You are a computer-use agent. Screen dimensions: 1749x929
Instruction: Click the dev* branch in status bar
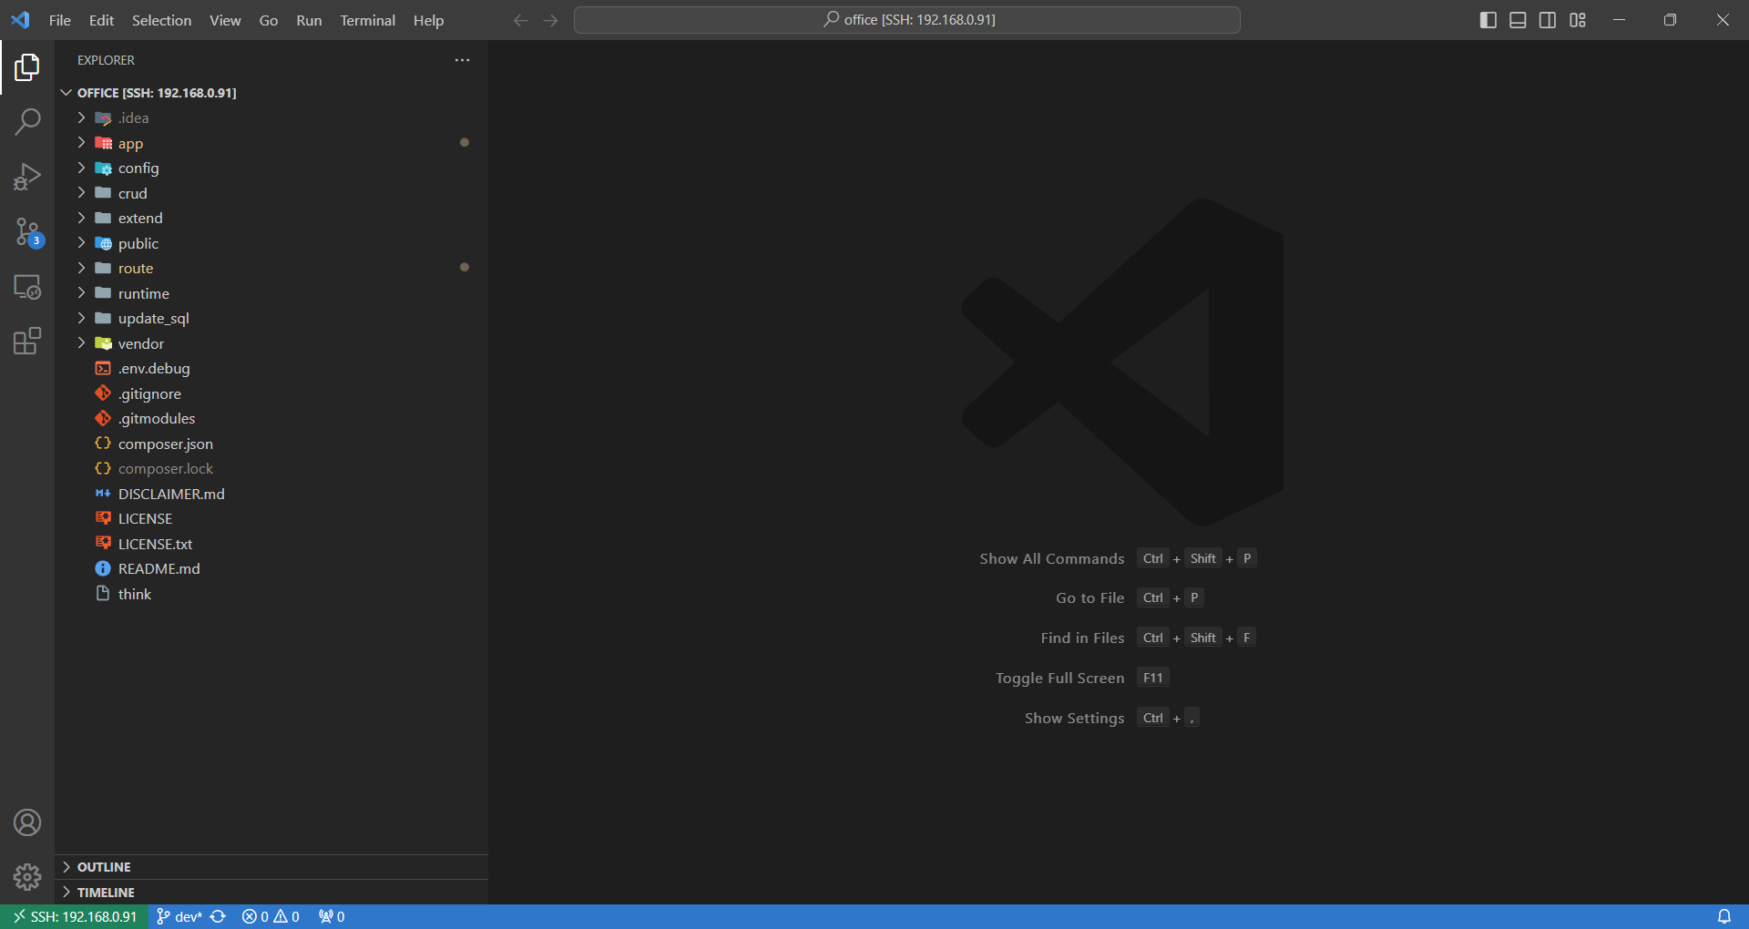coord(179,916)
